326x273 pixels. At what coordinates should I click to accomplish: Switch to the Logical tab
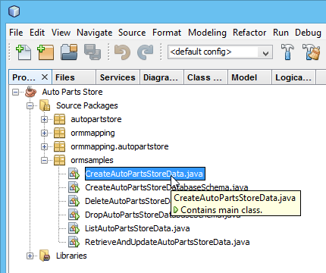[293, 77]
